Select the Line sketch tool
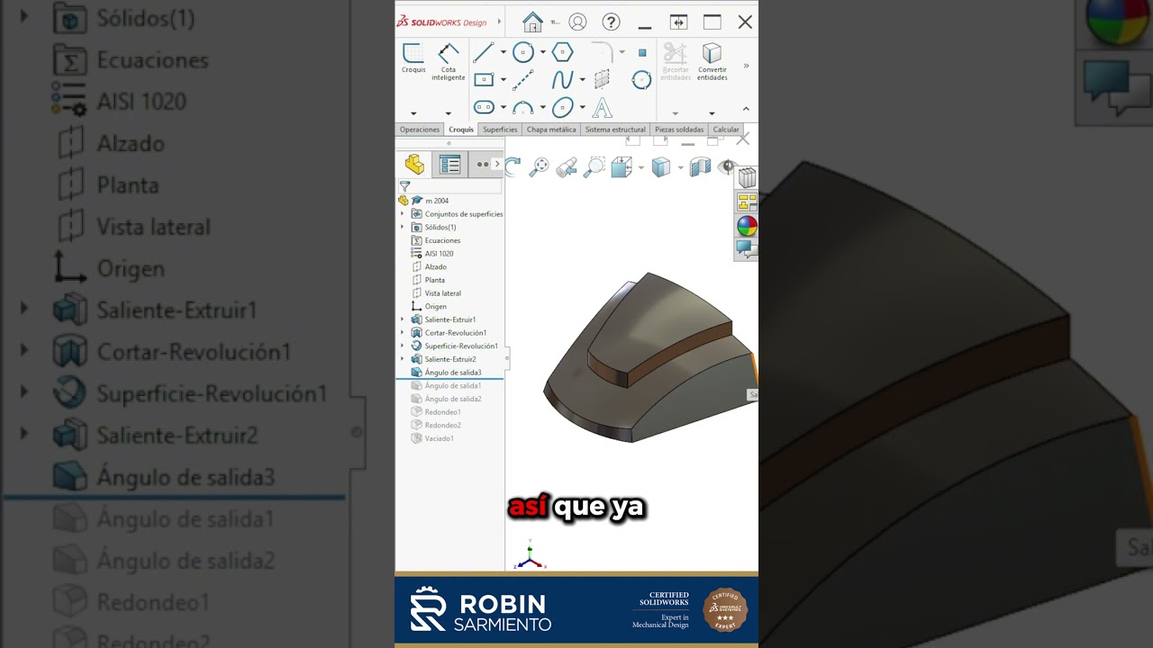Screen dimensions: 1153x648 [x=483, y=52]
